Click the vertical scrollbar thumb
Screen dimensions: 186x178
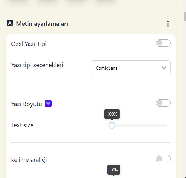point(185,16)
